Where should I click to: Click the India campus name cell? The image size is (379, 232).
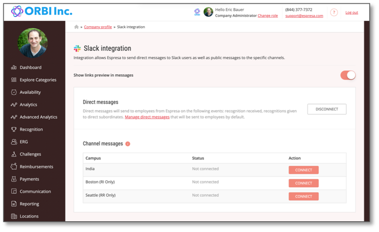(90, 169)
